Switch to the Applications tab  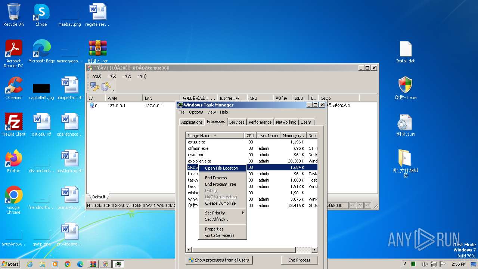tap(192, 122)
